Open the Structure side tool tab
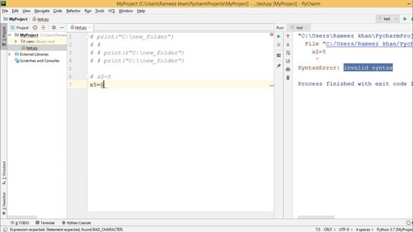The image size is (413, 232). click(x=4, y=173)
